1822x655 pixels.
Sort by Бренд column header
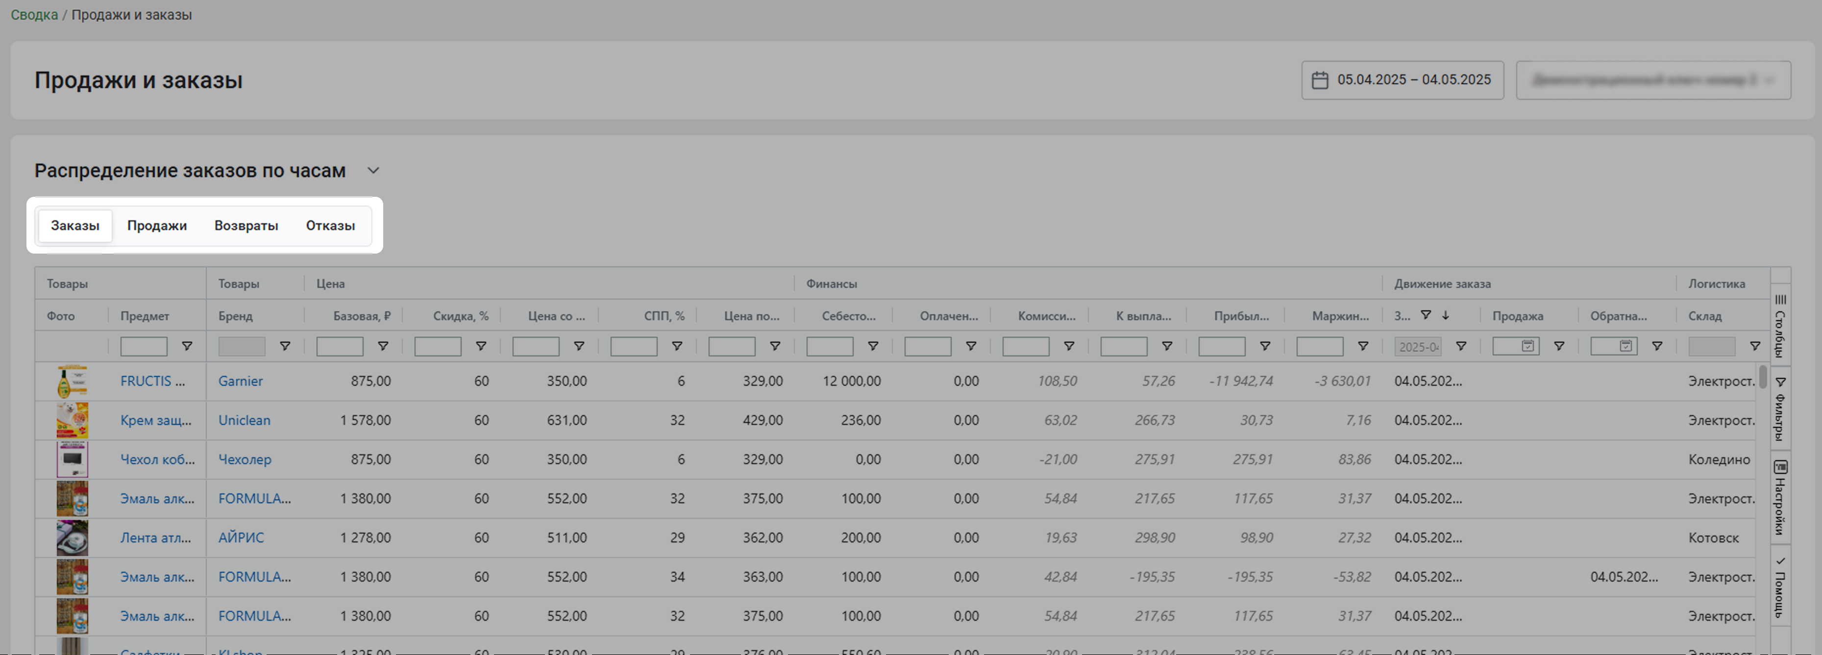236,316
